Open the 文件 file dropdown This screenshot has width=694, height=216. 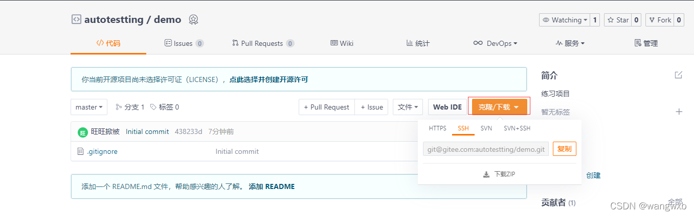tap(408, 107)
